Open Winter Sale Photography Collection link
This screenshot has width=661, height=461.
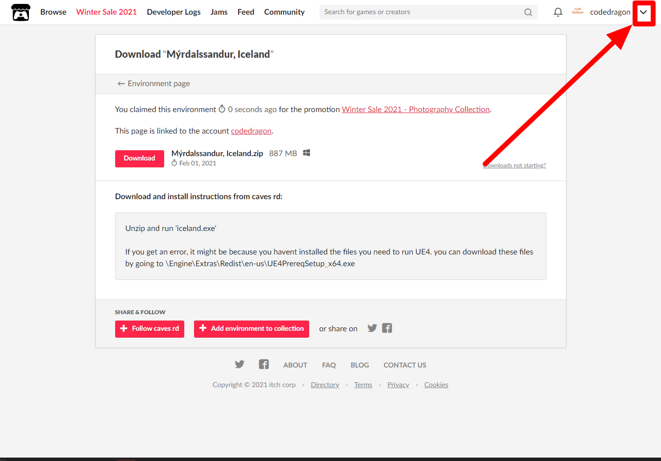tap(416, 110)
